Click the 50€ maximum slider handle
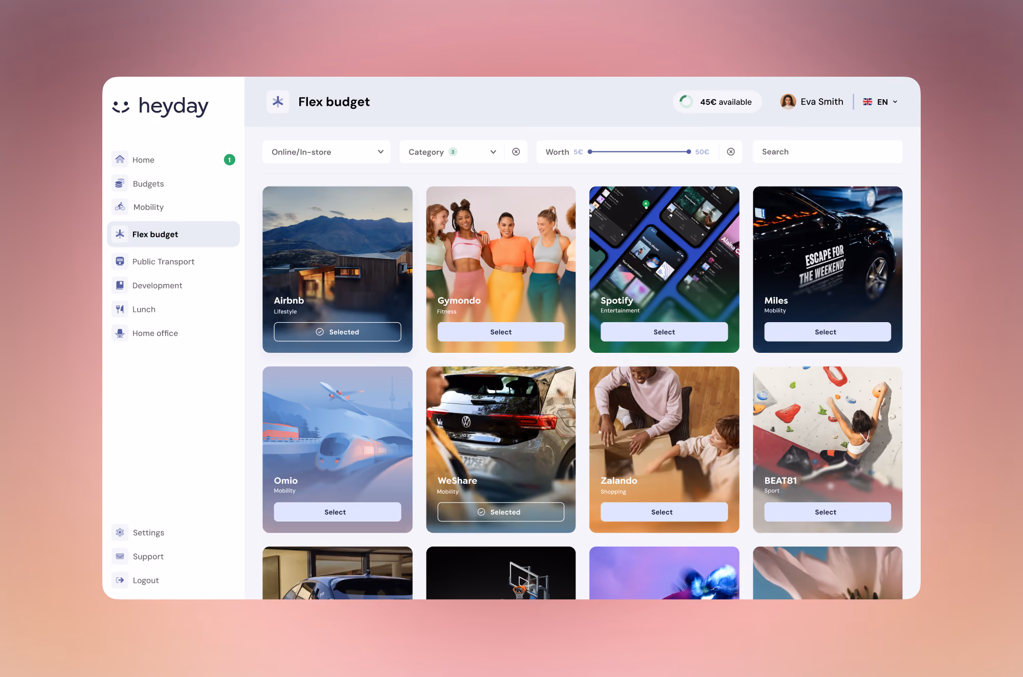The width and height of the screenshot is (1023, 677). [x=689, y=152]
